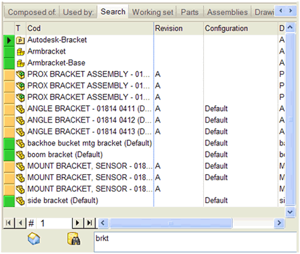Image resolution: width=300 pixels, height=254 pixels.
Task: Click the project icon of Autodesk-Bracket
Action: click(x=20, y=40)
